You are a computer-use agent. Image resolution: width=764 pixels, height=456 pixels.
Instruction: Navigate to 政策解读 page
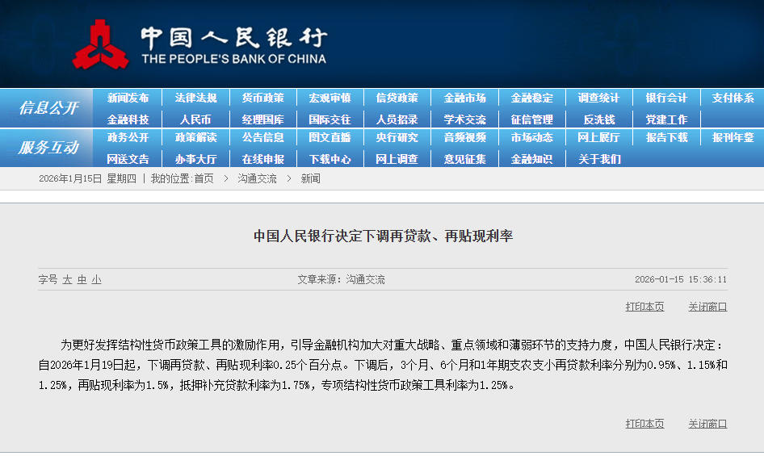point(195,137)
